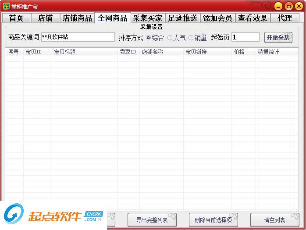The image size is (306, 230).
Task: Click the 宝贝ID column header
Action: pos(37,52)
